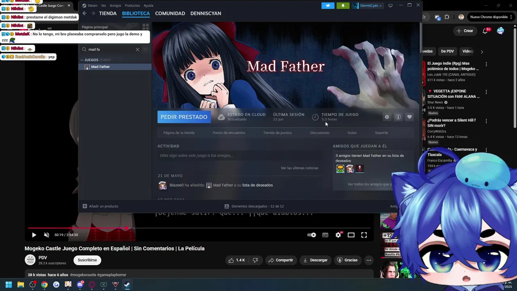Unmute the YouTube video
Viewport: 517px width, 291px height.
(x=46, y=235)
